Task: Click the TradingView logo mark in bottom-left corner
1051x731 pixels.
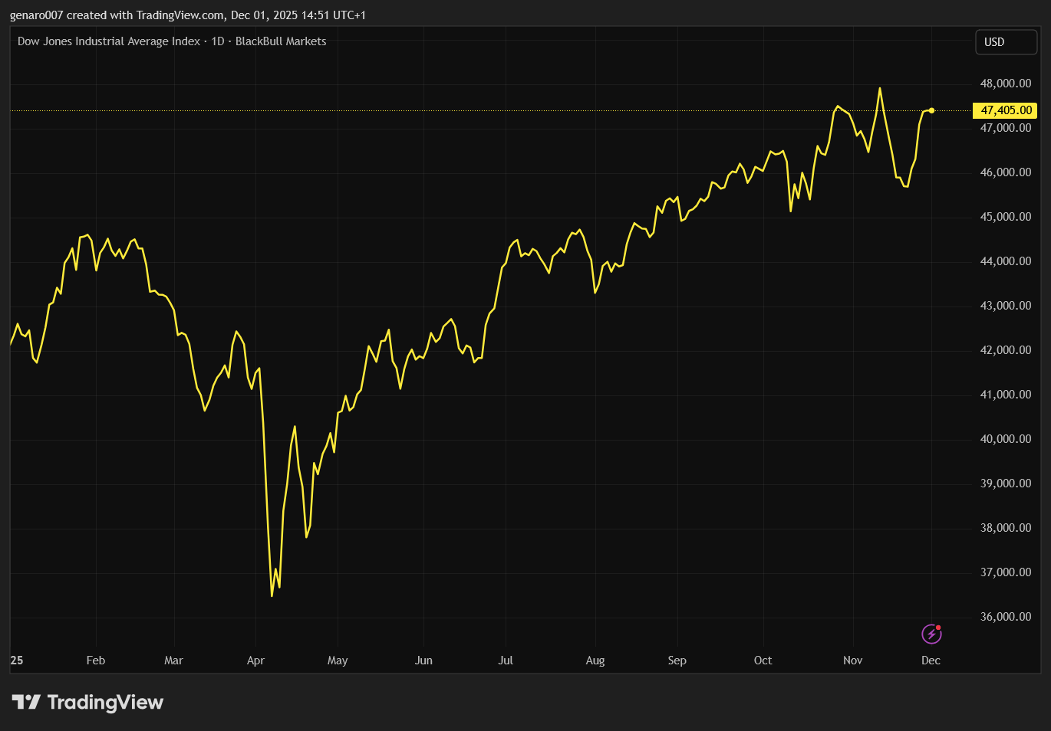Action: [28, 702]
